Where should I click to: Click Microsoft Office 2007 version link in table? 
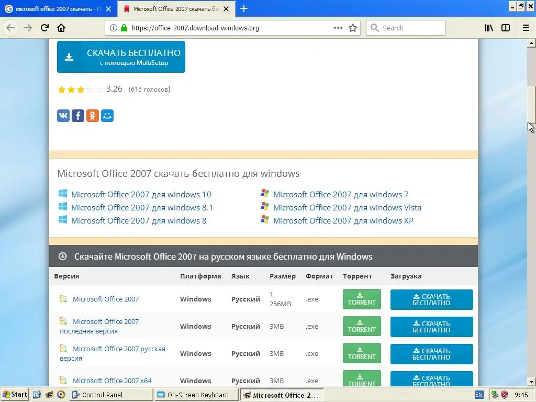pyautogui.click(x=106, y=299)
